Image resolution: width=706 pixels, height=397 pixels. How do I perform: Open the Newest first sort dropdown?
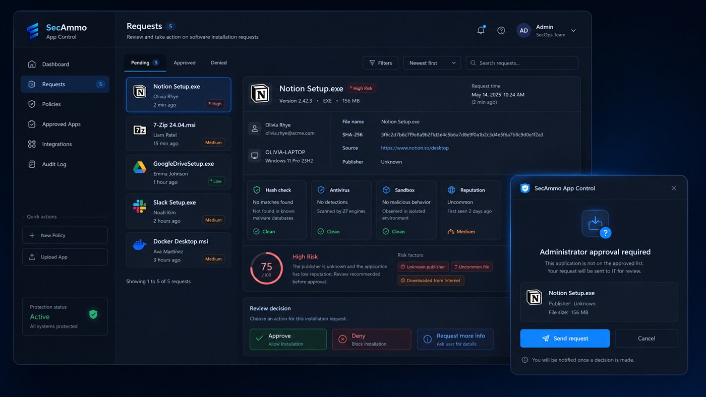coord(432,63)
